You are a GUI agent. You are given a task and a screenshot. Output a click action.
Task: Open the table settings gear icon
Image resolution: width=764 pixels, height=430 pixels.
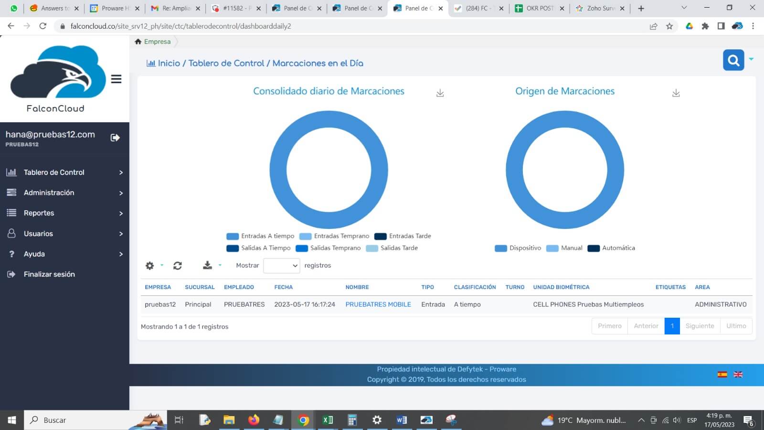(x=150, y=266)
